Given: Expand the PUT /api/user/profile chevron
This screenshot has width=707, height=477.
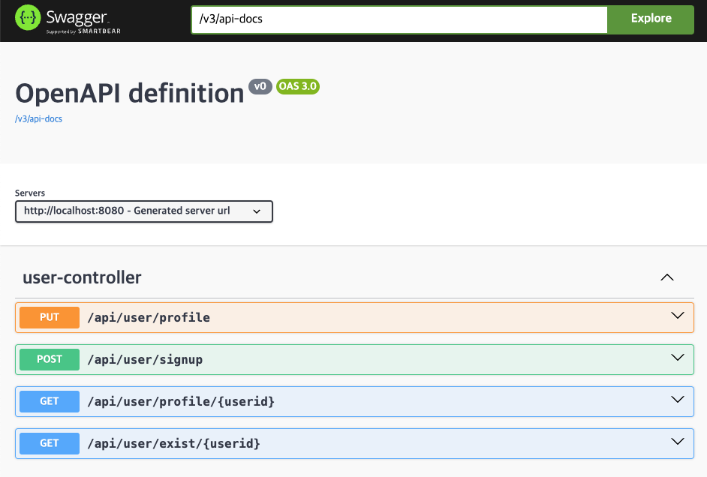Looking at the screenshot, I should tap(677, 316).
